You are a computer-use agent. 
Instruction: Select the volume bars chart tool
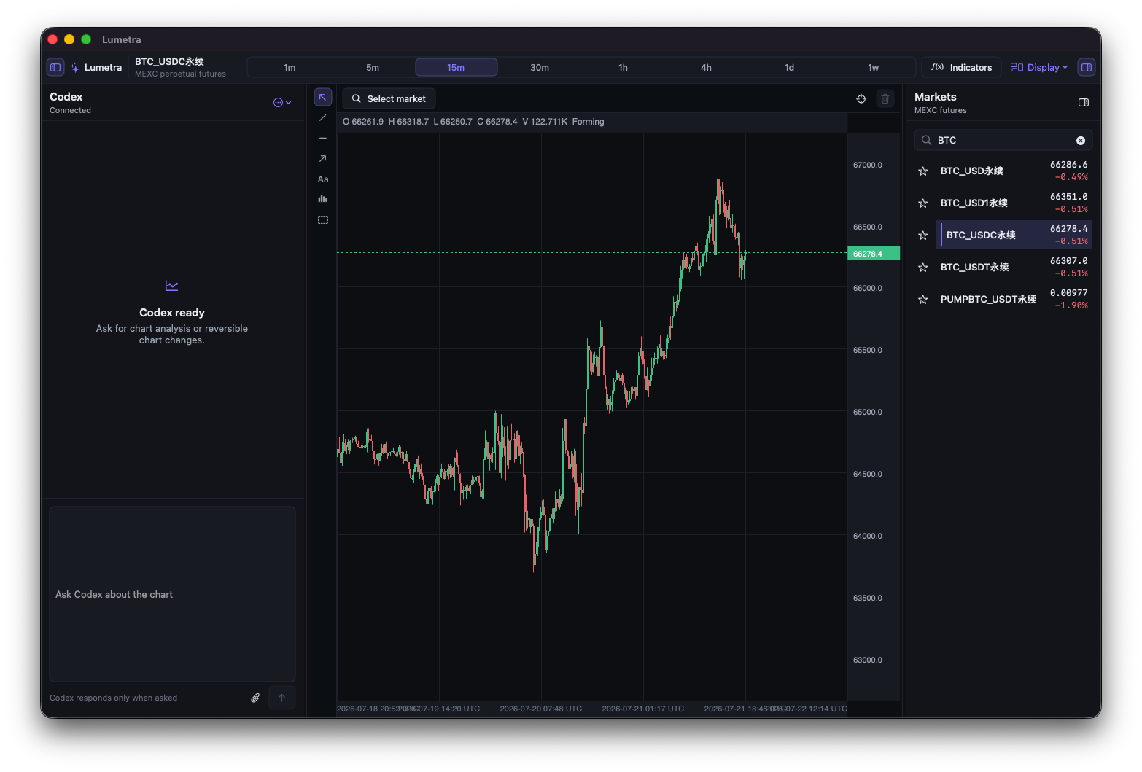click(x=323, y=199)
